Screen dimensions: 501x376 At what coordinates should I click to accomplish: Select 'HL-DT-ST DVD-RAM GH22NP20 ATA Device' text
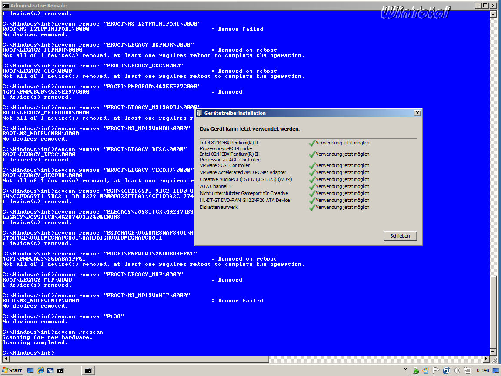click(x=245, y=201)
